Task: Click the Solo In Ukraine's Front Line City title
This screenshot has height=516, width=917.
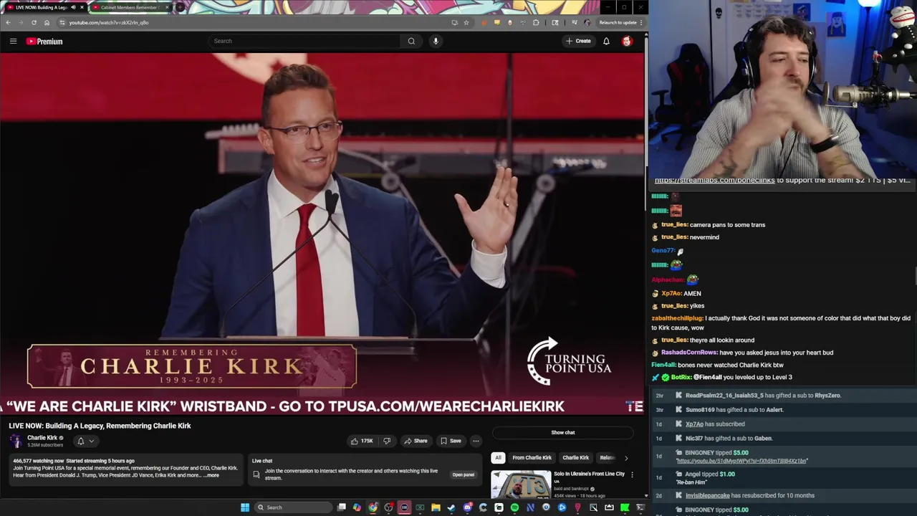Action: (x=589, y=474)
